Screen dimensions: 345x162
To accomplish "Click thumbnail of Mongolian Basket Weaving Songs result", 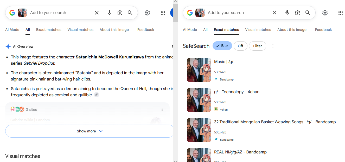I will tap(199, 130).
